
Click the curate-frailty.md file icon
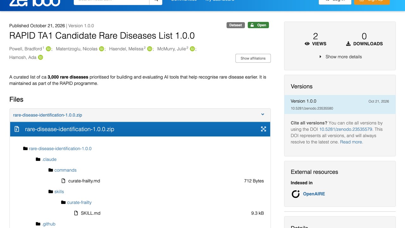[x=63, y=181]
